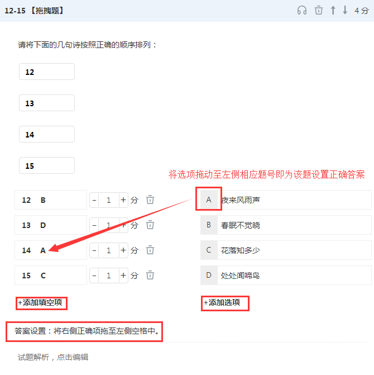
Task: Decrease score for item 12
Action: [x=94, y=200]
